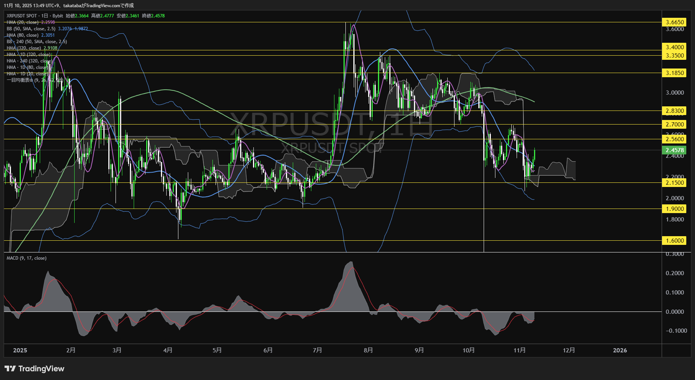Select the MACD (9, 17, close) legend
The image size is (695, 380).
point(26,258)
